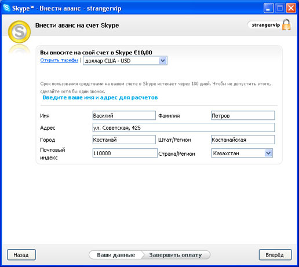The image size is (299, 267).
Task: Minimize the Skype window
Action: coord(268,8)
